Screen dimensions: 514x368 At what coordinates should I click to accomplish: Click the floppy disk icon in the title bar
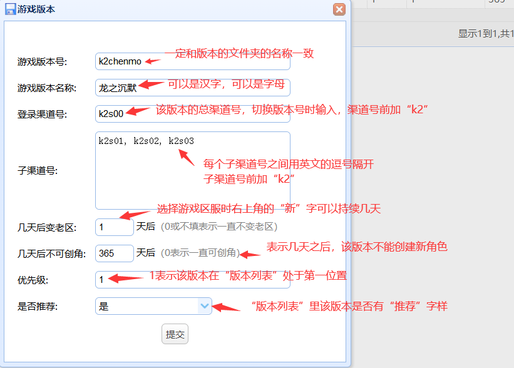point(11,9)
